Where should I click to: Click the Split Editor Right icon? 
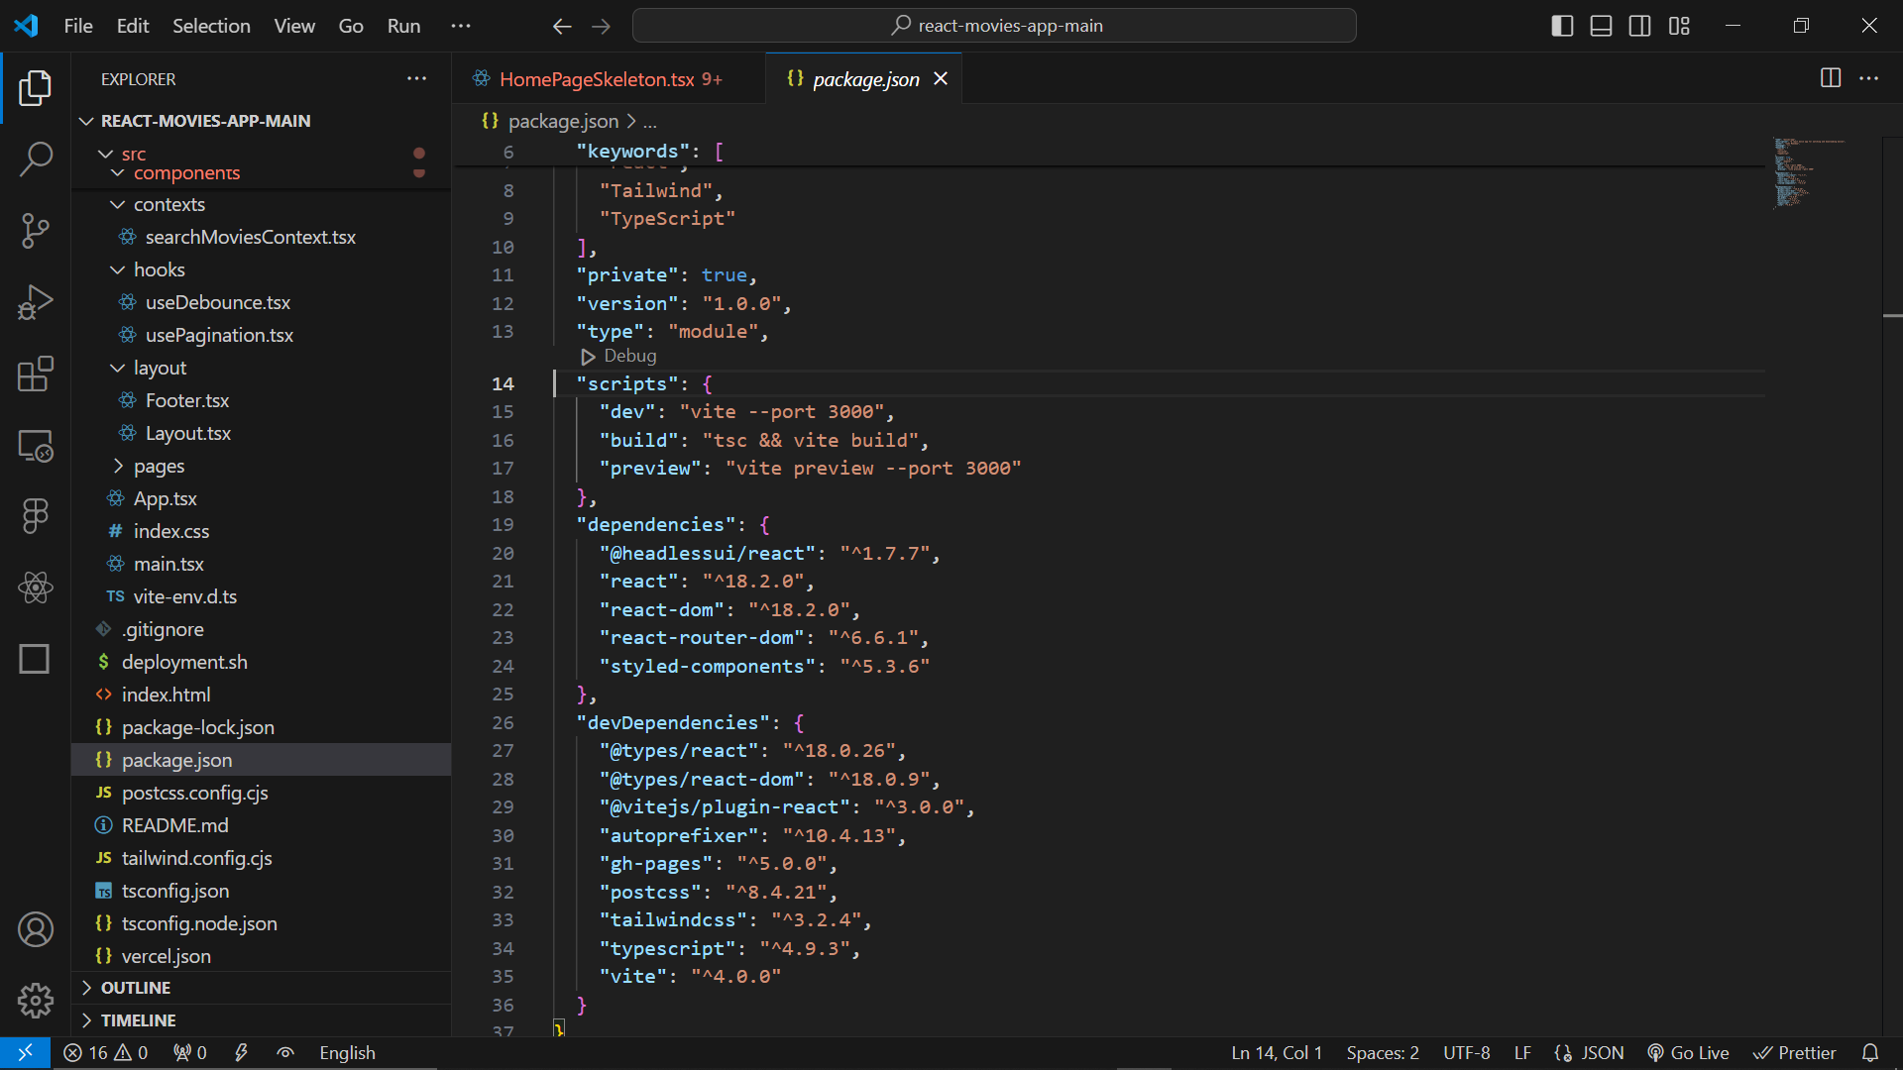[x=1830, y=78]
